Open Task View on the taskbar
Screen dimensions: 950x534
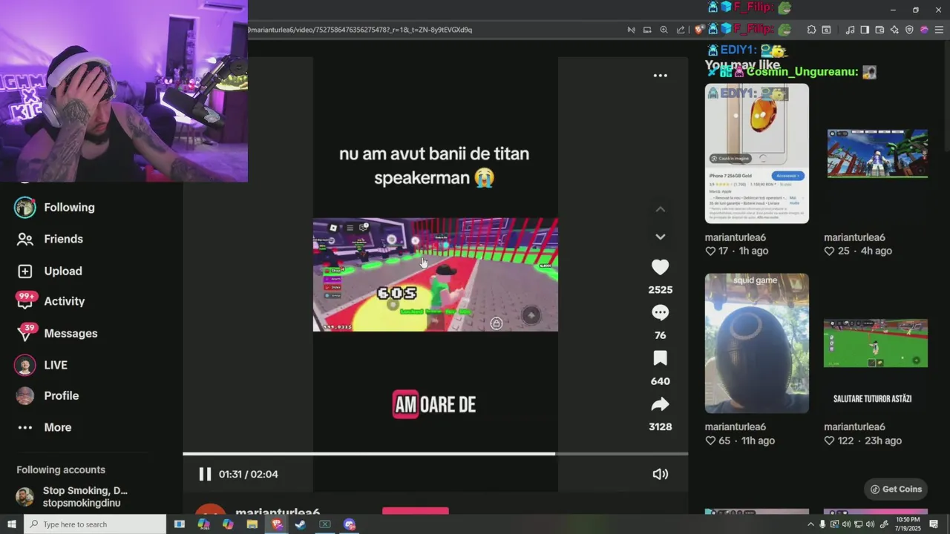[179, 524]
